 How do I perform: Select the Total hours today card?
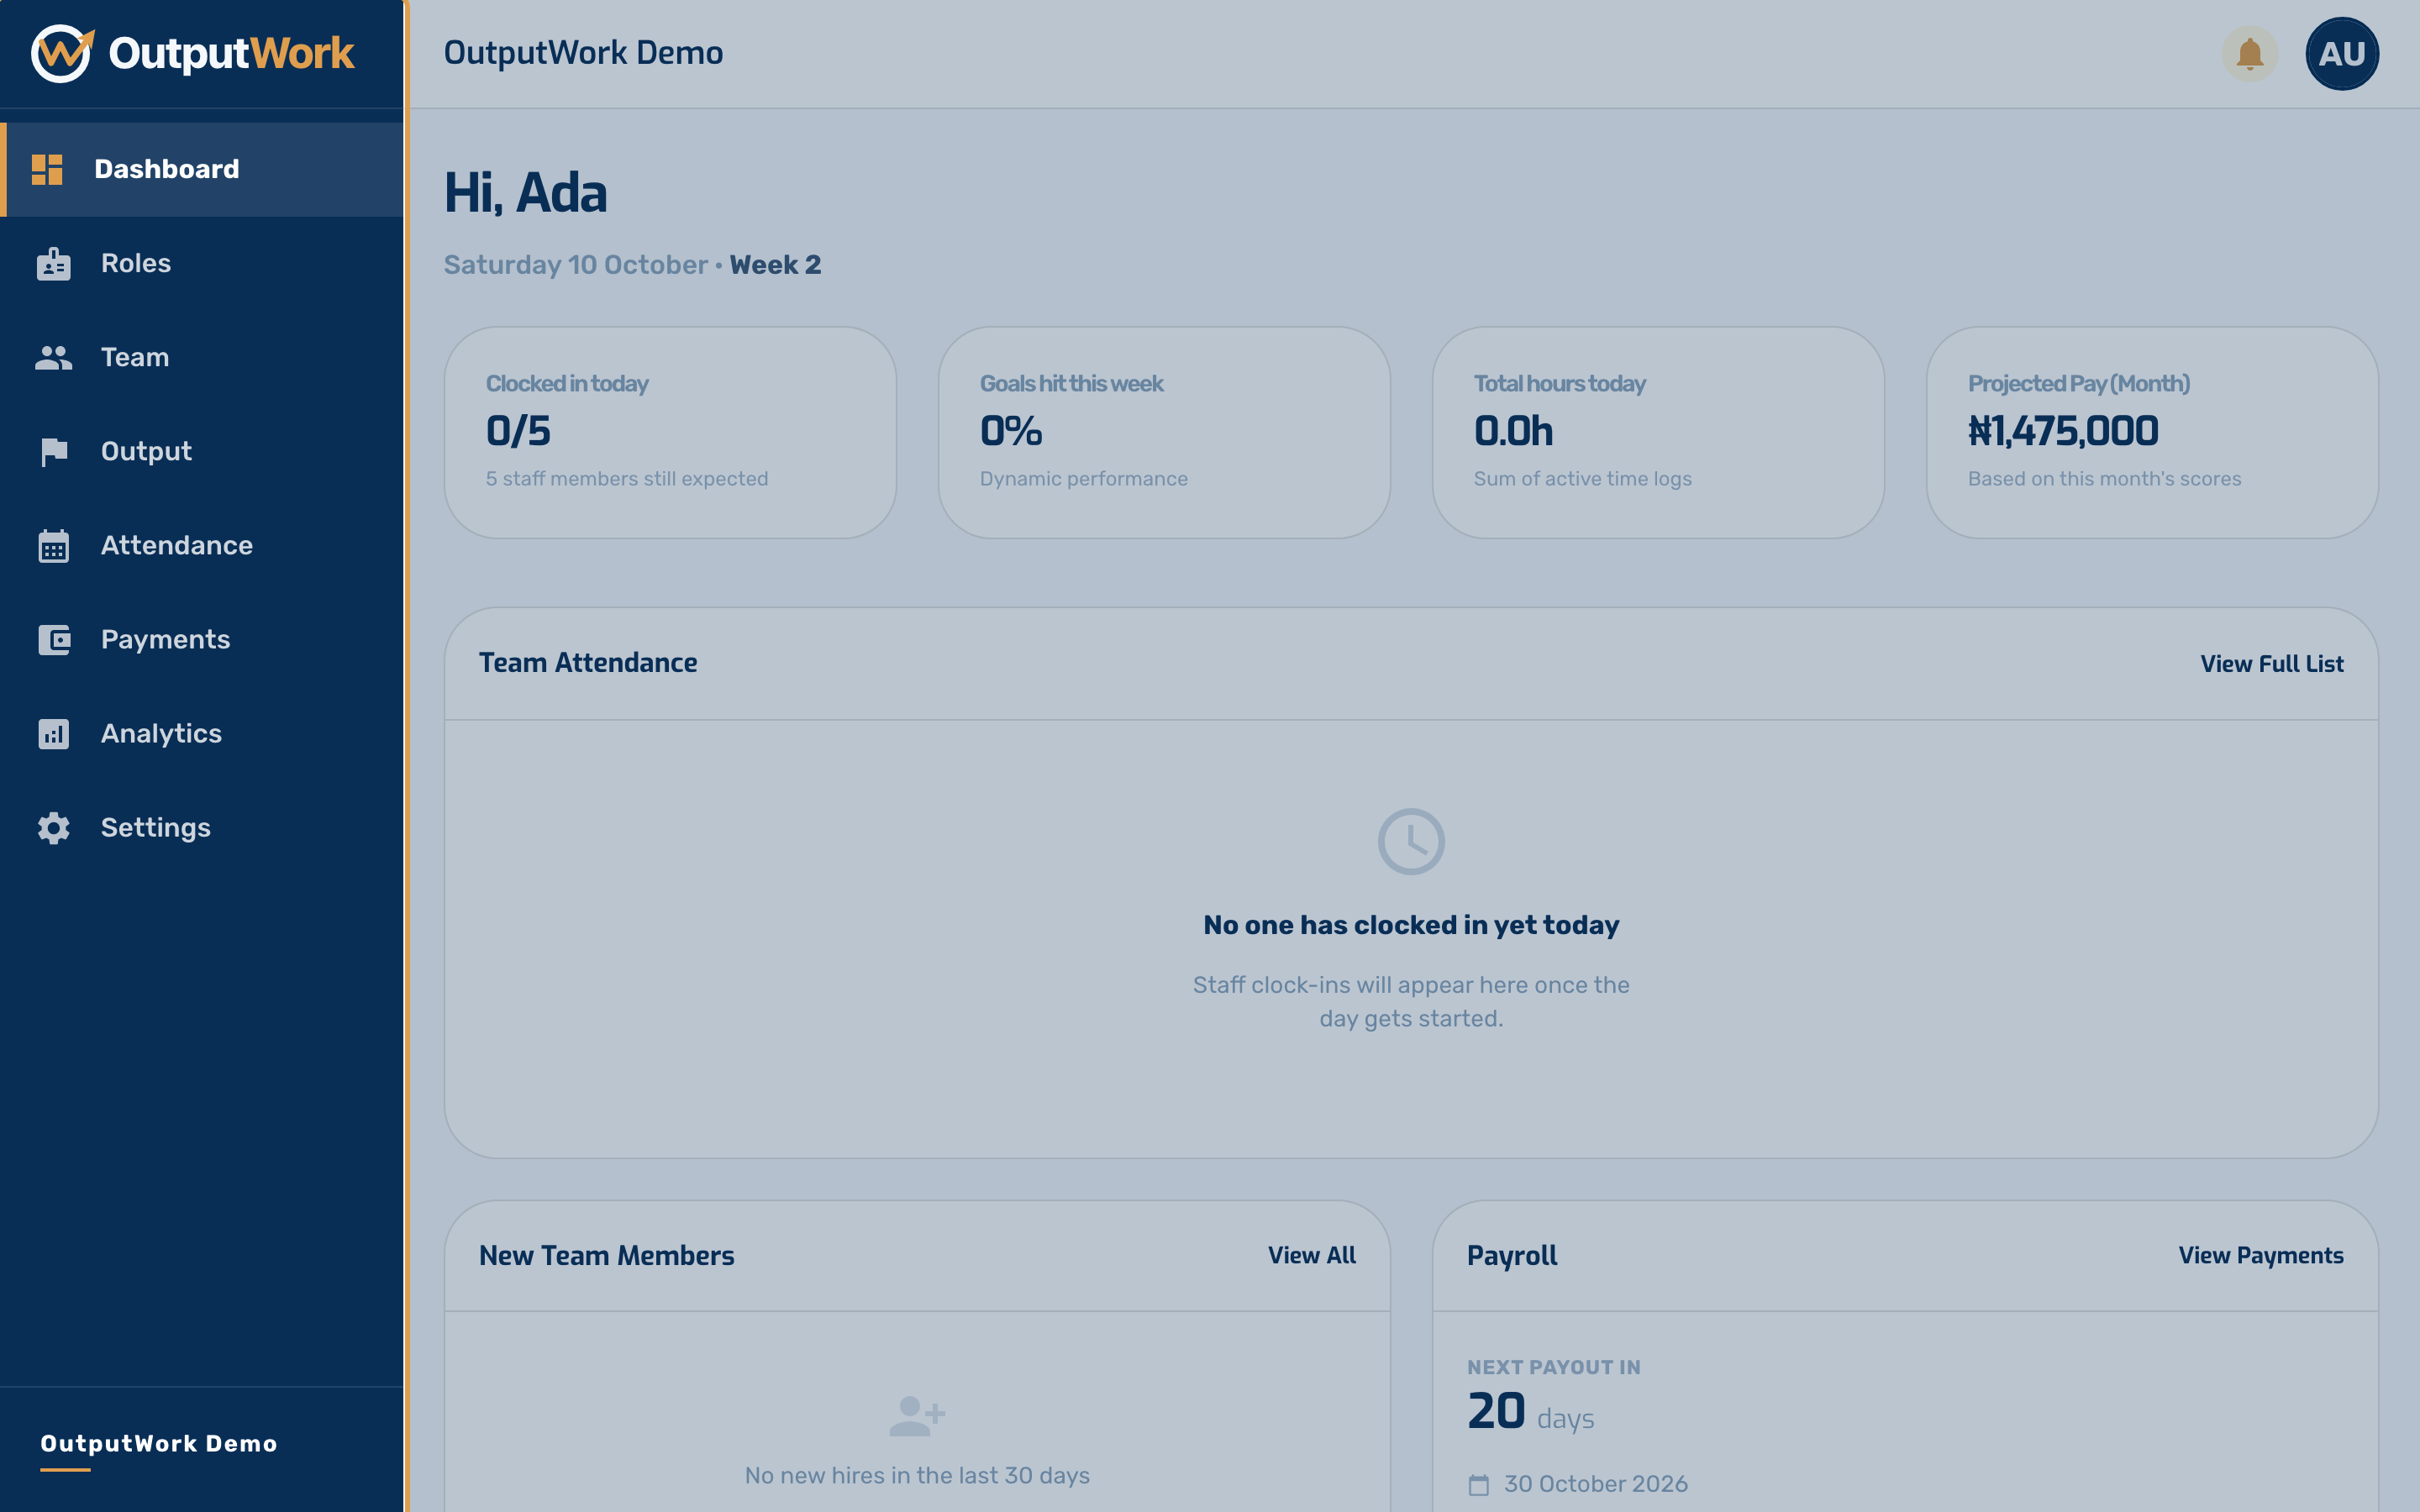coord(1658,433)
